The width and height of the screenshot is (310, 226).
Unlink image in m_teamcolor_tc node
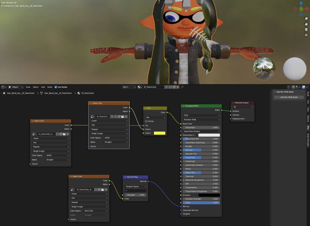tap(68, 134)
